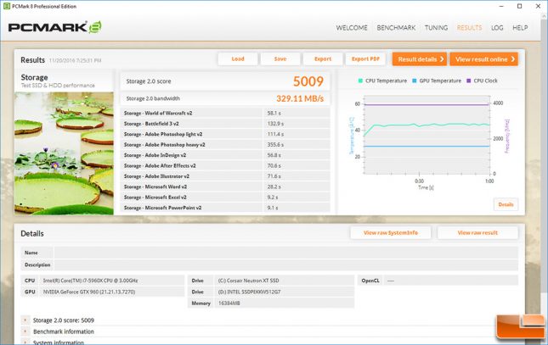Viewport: 548px width, 345px height.
Task: Open View raw SystemInfo
Action: pyautogui.click(x=390, y=232)
